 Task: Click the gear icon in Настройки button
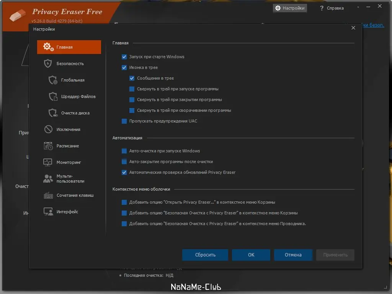coord(278,8)
